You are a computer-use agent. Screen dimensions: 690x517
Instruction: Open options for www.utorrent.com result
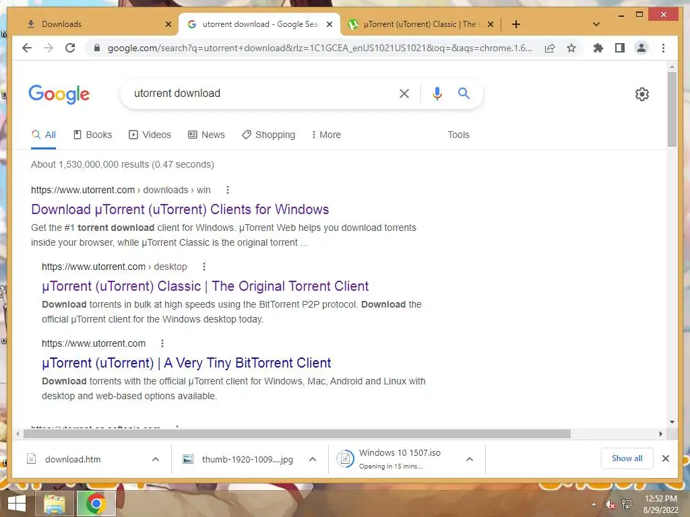[162, 343]
